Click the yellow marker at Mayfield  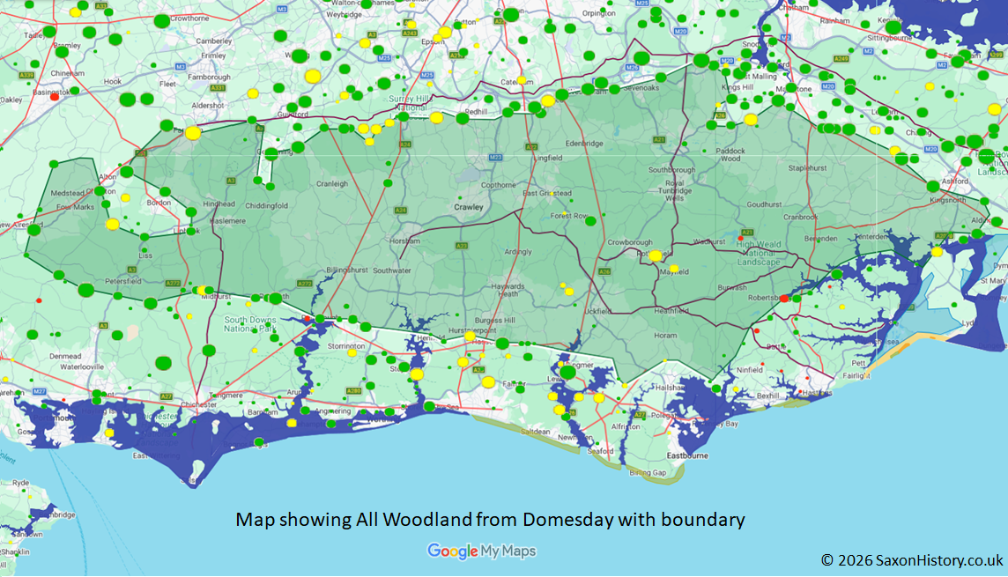tap(674, 268)
